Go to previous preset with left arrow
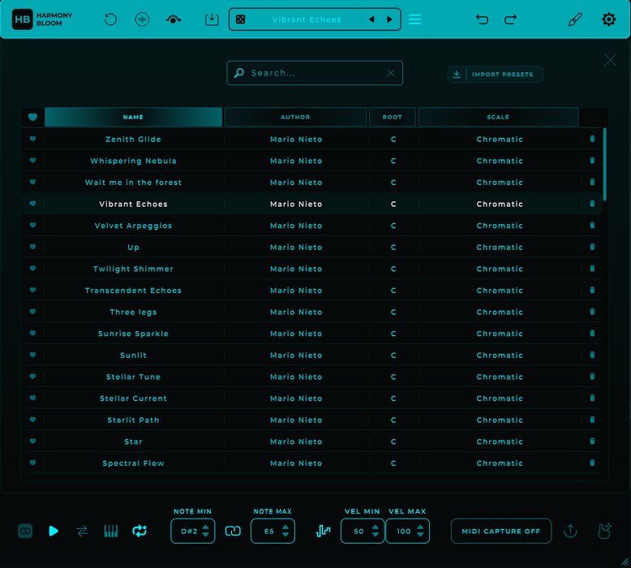The width and height of the screenshot is (631, 568). click(371, 19)
